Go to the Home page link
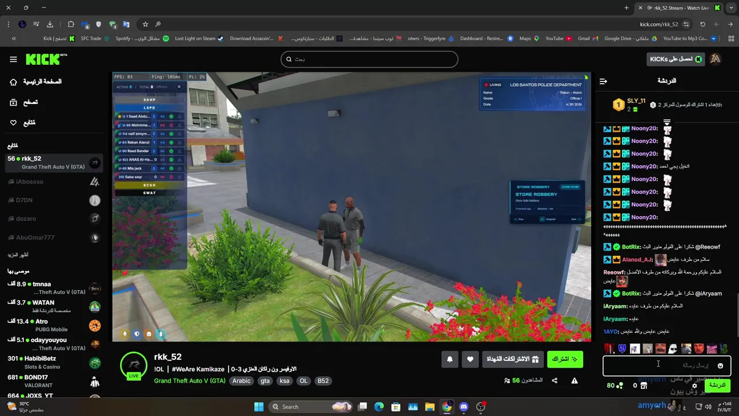Viewport: 739px width, 416px height. (x=36, y=81)
